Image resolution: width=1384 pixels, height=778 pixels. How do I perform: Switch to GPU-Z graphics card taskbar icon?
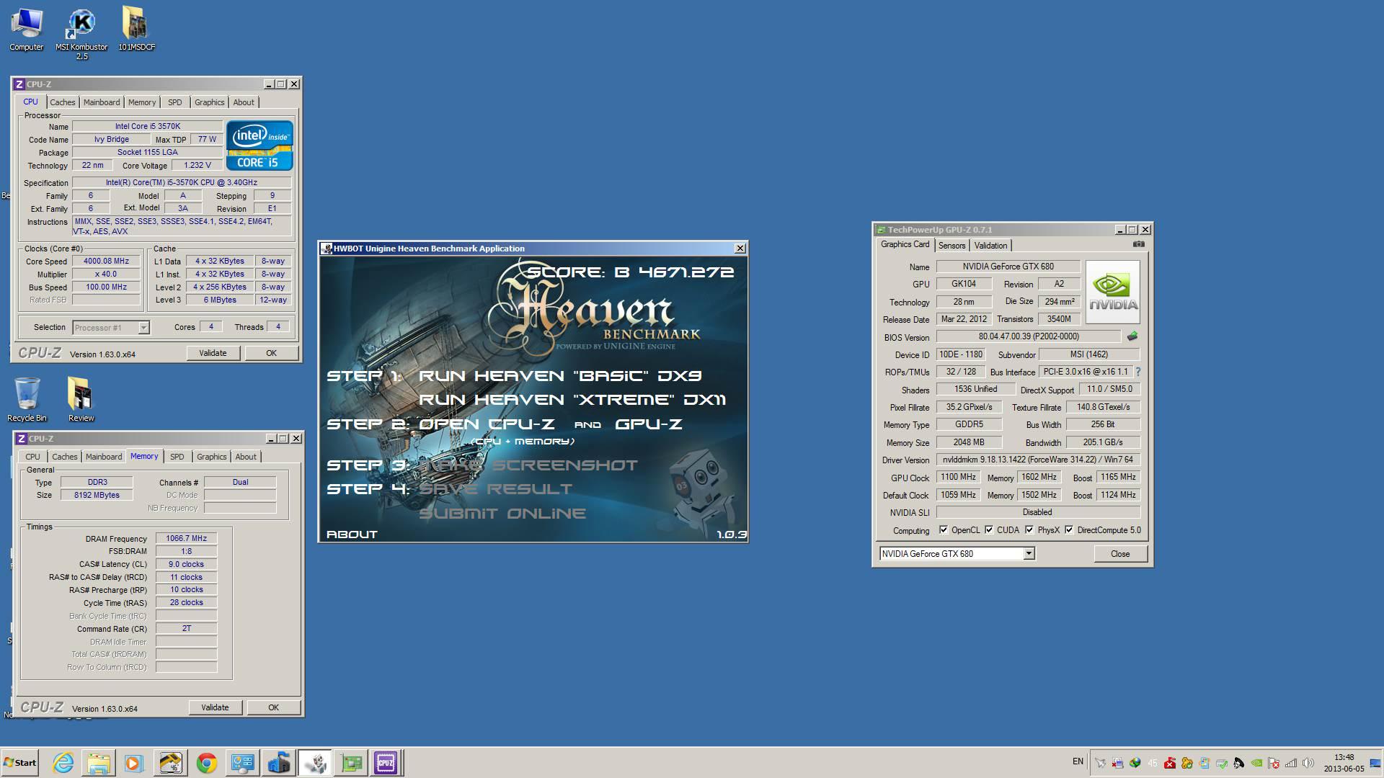click(351, 762)
